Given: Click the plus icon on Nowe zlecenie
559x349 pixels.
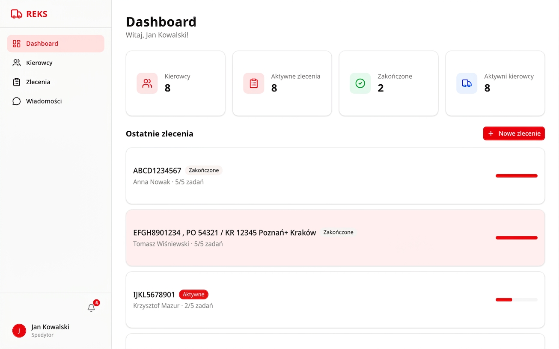Looking at the screenshot, I should (491, 134).
